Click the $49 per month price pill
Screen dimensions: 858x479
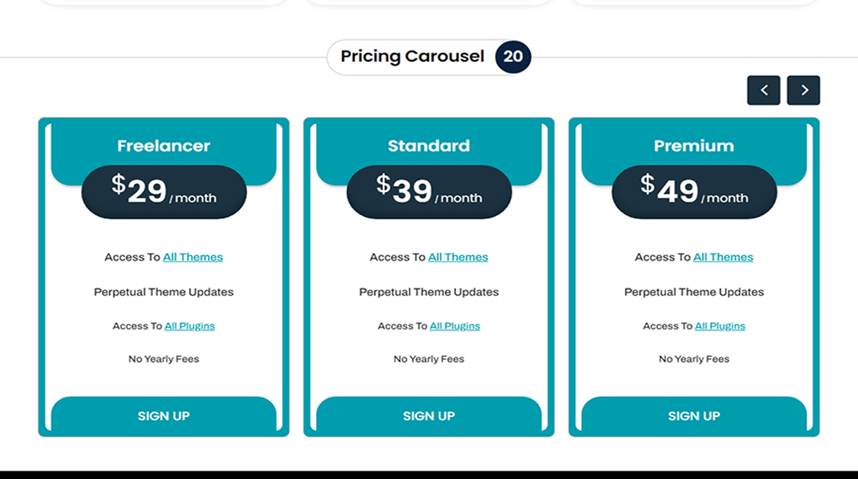(694, 192)
